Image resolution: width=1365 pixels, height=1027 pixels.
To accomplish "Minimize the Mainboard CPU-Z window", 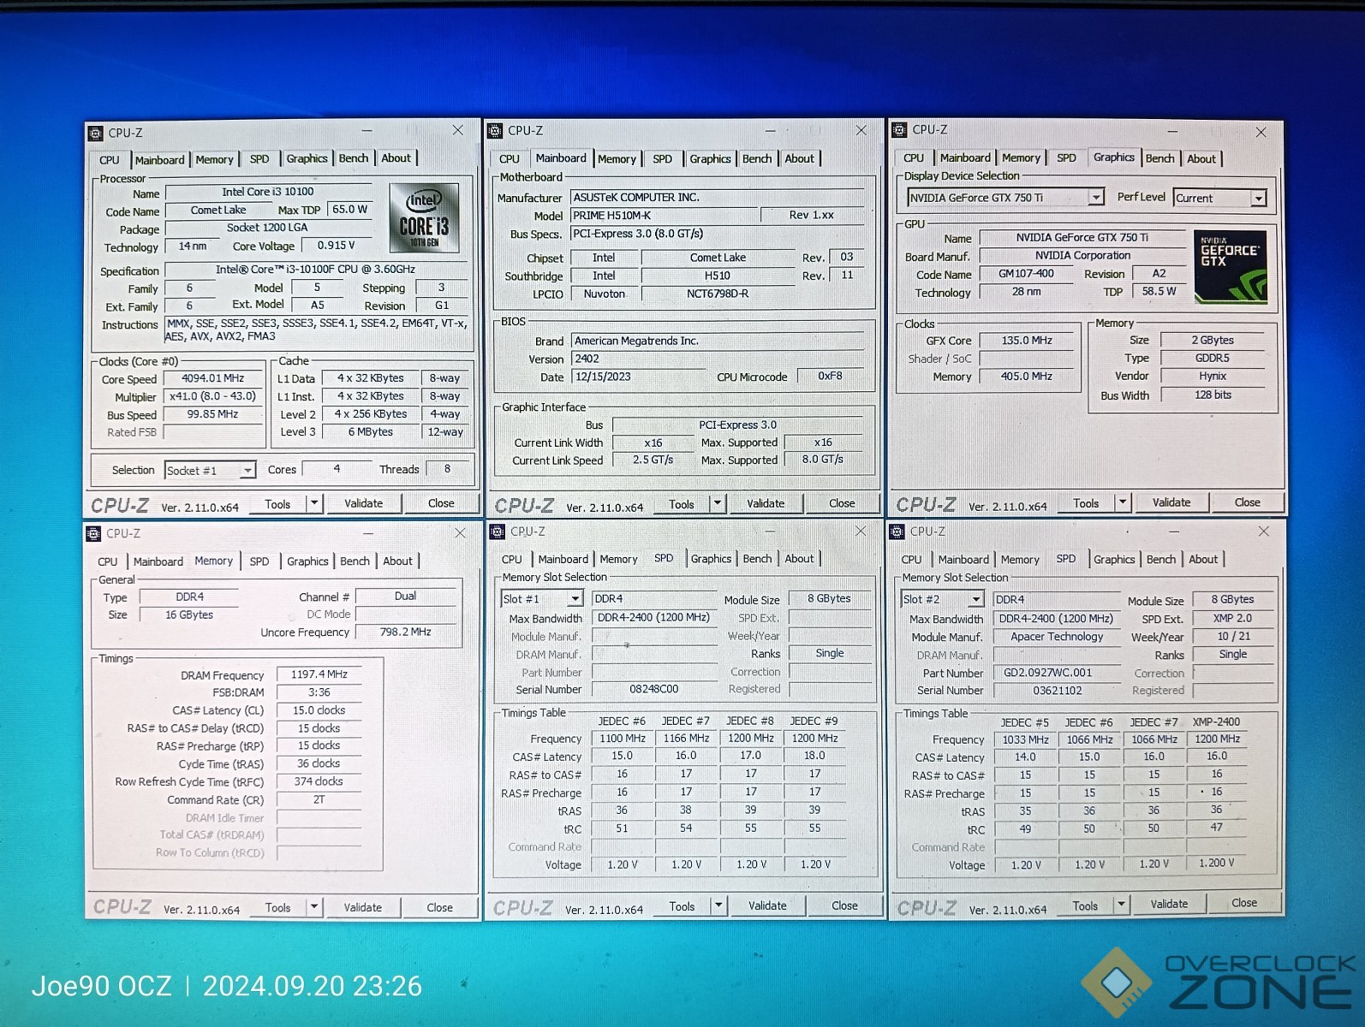I will pyautogui.click(x=770, y=131).
